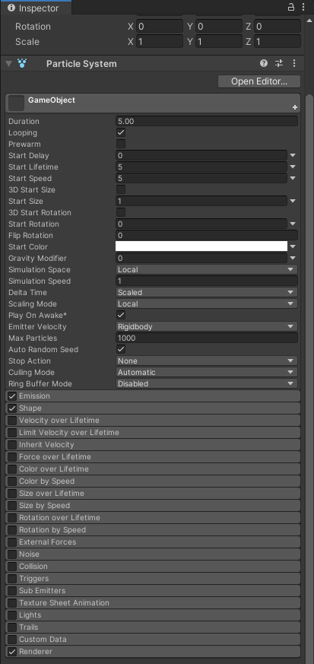Click the white Start Color swatch
Viewport: 314px width, 664px height.
pyautogui.click(x=201, y=246)
